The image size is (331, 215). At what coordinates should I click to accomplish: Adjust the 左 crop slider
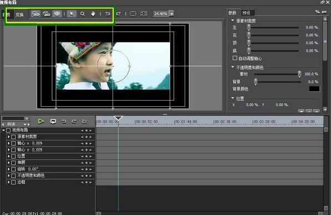249,27
